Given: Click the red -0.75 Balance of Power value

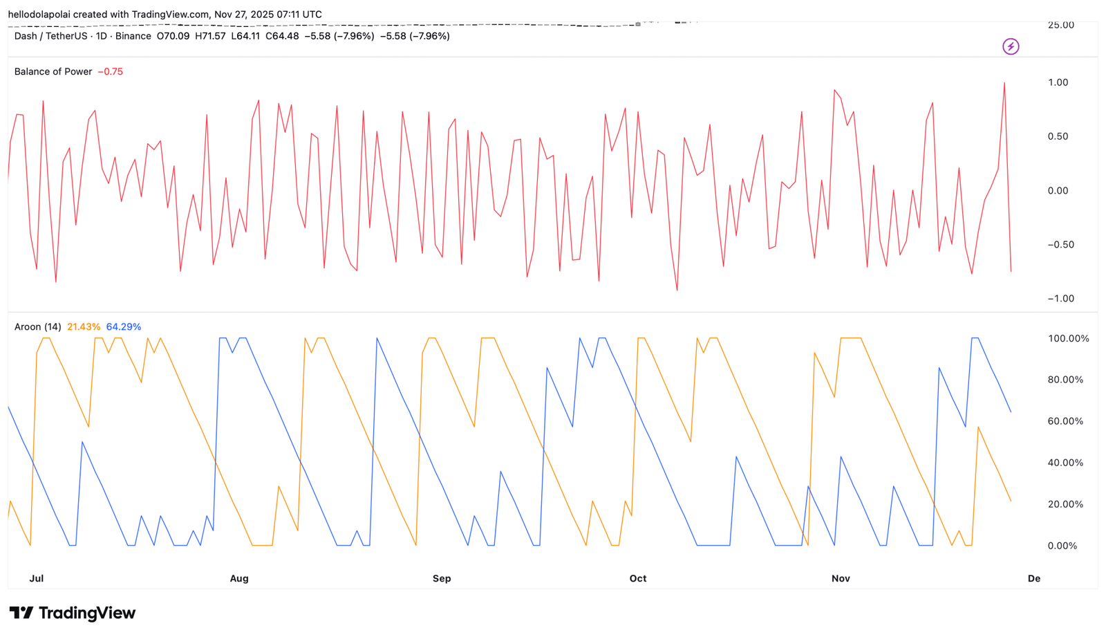Looking at the screenshot, I should pos(111,72).
